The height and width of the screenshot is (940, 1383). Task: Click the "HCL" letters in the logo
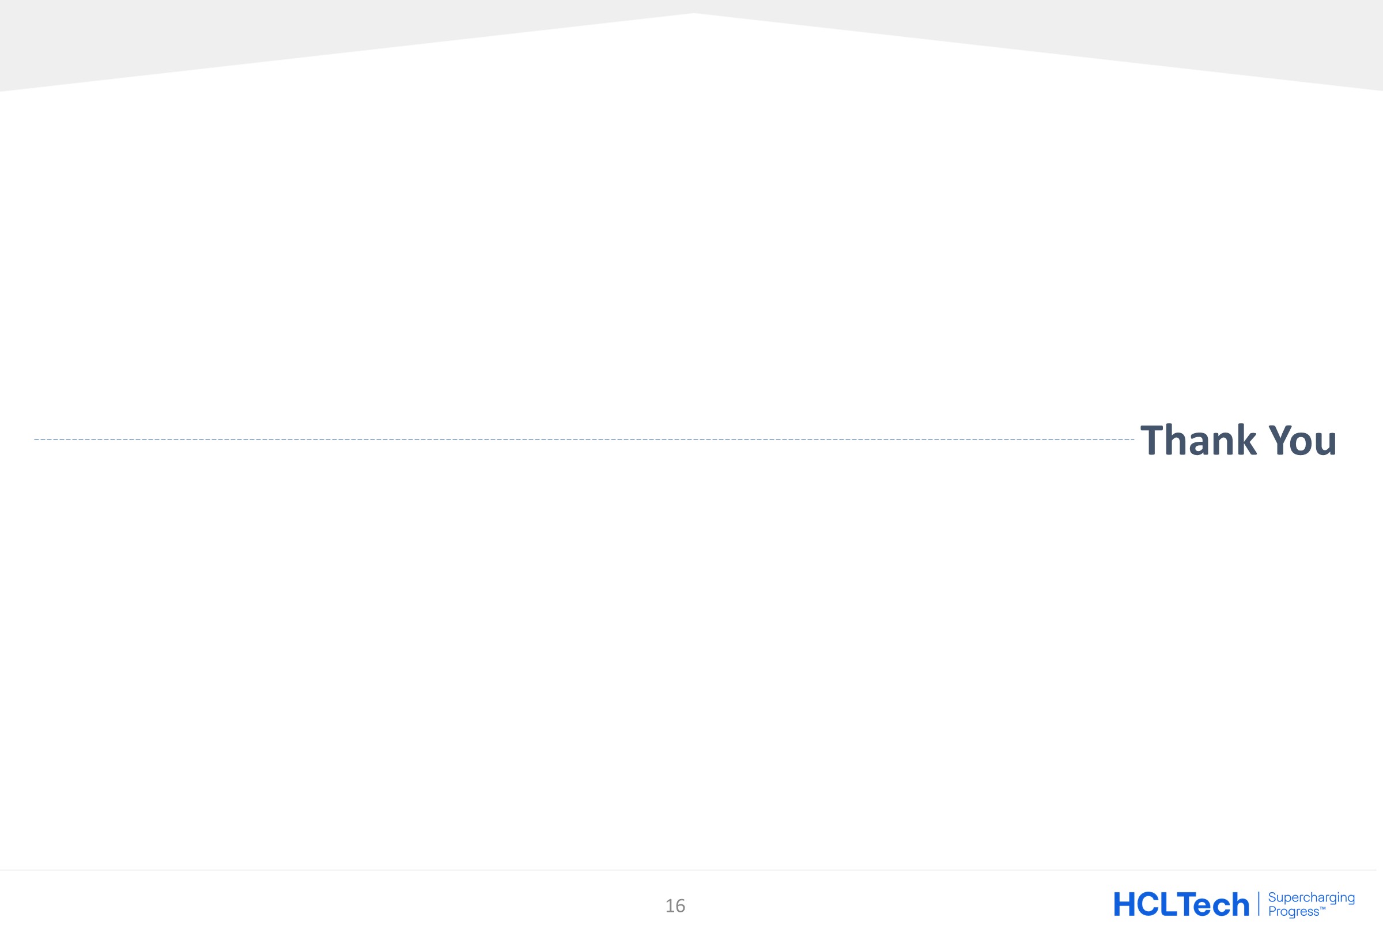point(1144,904)
